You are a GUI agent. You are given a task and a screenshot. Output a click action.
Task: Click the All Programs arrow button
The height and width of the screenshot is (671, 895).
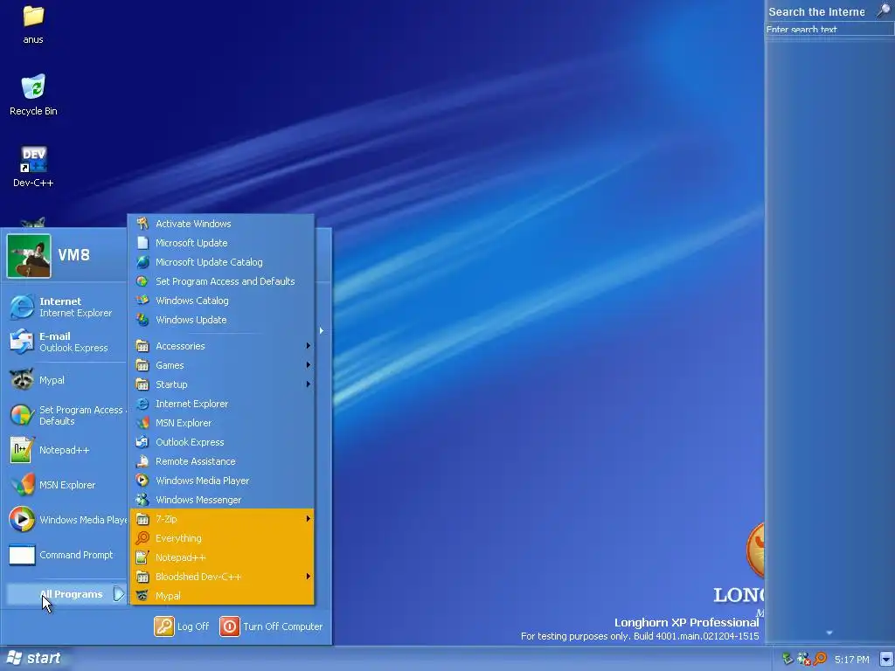click(118, 594)
